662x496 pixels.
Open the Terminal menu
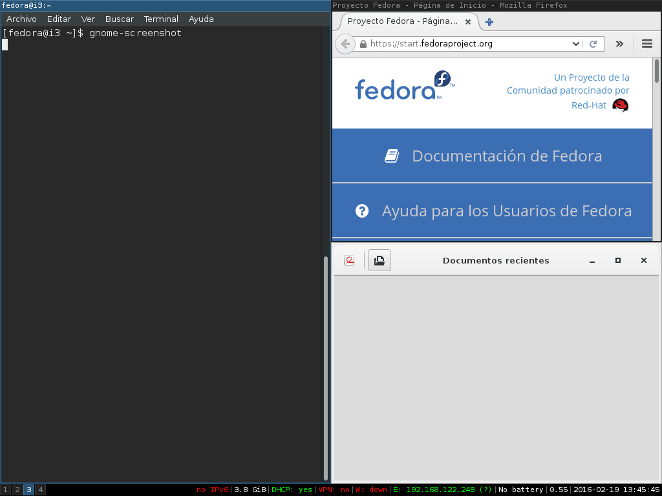[161, 19]
